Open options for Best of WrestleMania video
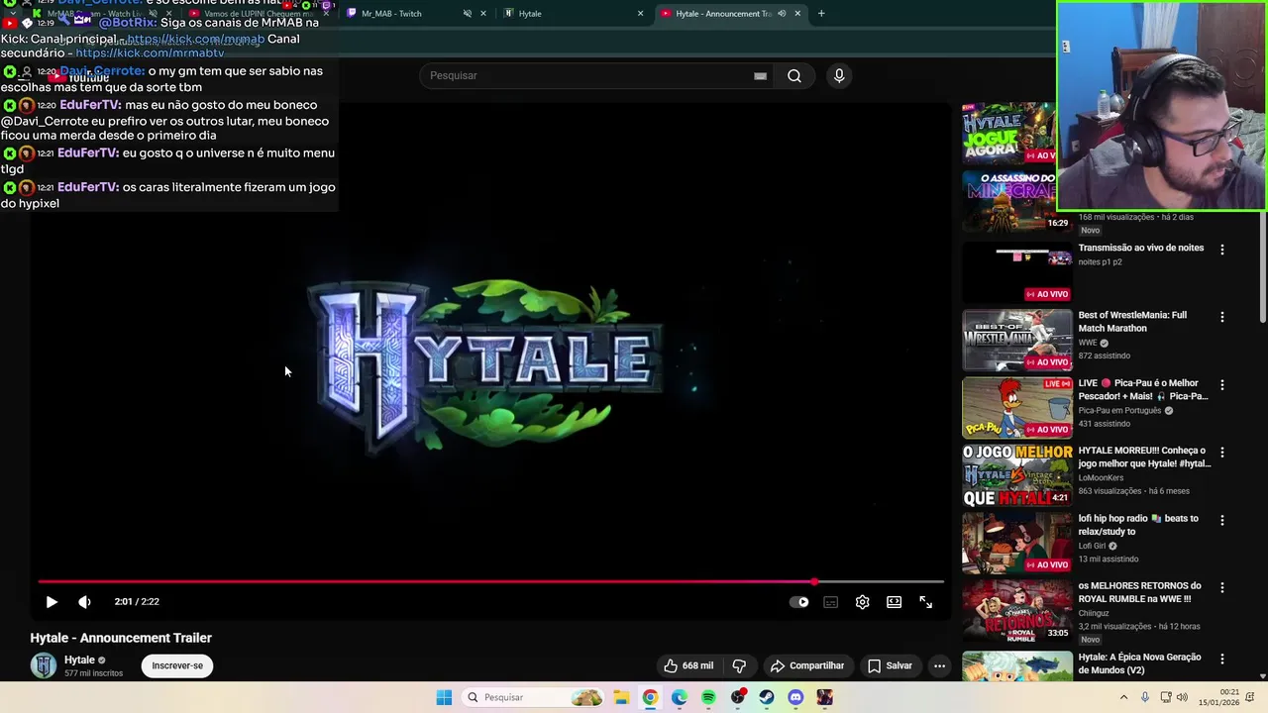The image size is (1268, 713). [x=1221, y=317]
